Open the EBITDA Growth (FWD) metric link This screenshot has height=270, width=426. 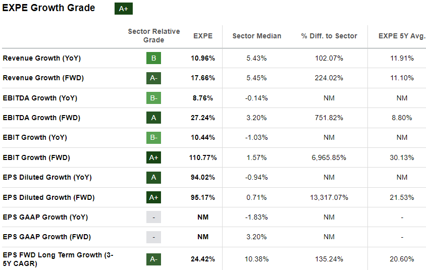point(42,118)
